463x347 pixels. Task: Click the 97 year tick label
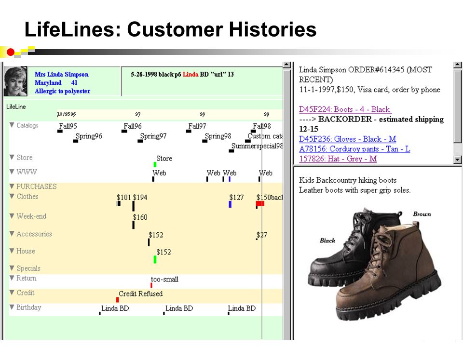[138, 114]
